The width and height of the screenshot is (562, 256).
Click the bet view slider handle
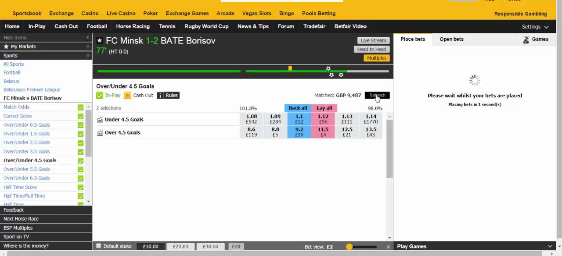click(349, 247)
